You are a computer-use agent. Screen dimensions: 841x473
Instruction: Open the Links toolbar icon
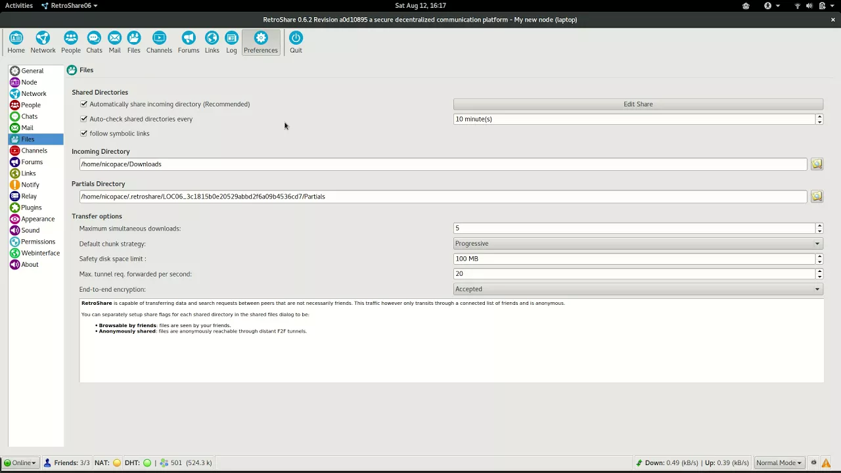pos(212,42)
